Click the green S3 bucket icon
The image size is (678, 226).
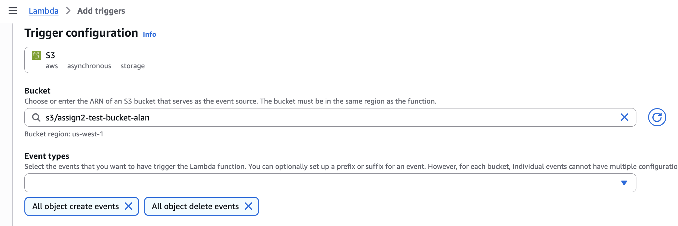(36, 55)
